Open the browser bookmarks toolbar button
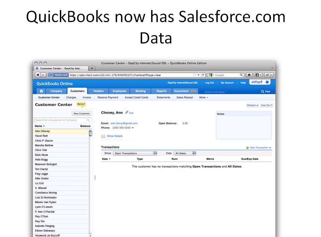The width and height of the screenshot is (321, 237). pos(258,75)
